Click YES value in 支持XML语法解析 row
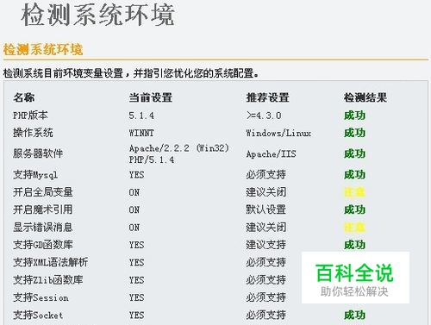Screen dimensions: 431x325 (136, 263)
